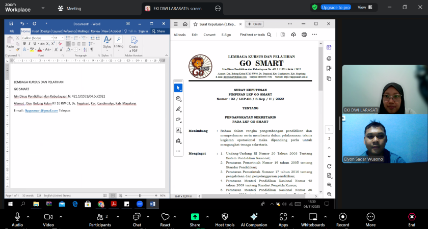
Task: Open the Word font size dropdown
Action: tap(62, 38)
